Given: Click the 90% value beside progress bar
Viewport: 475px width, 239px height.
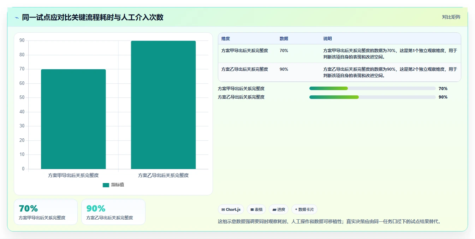Looking at the screenshot, I should 443,97.
